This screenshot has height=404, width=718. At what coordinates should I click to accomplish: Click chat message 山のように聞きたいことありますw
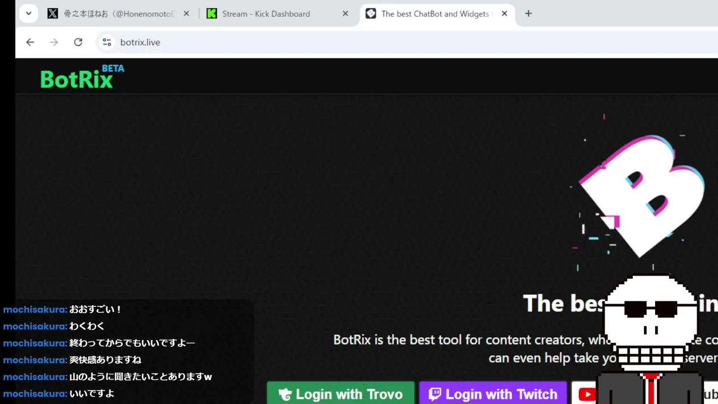click(140, 377)
